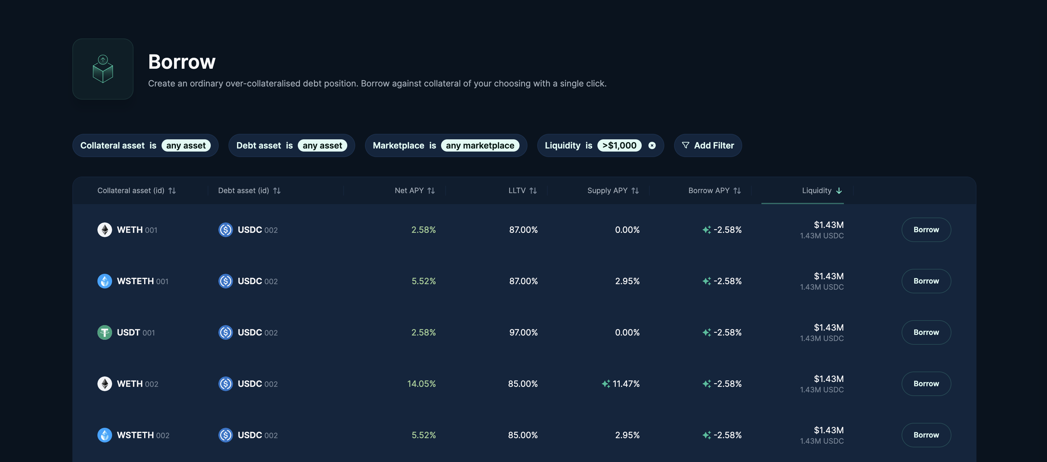Sort by Net APY arrows icon
The image size is (1047, 462).
(431, 191)
